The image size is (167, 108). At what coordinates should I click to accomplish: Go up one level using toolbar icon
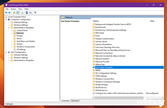[14, 13]
